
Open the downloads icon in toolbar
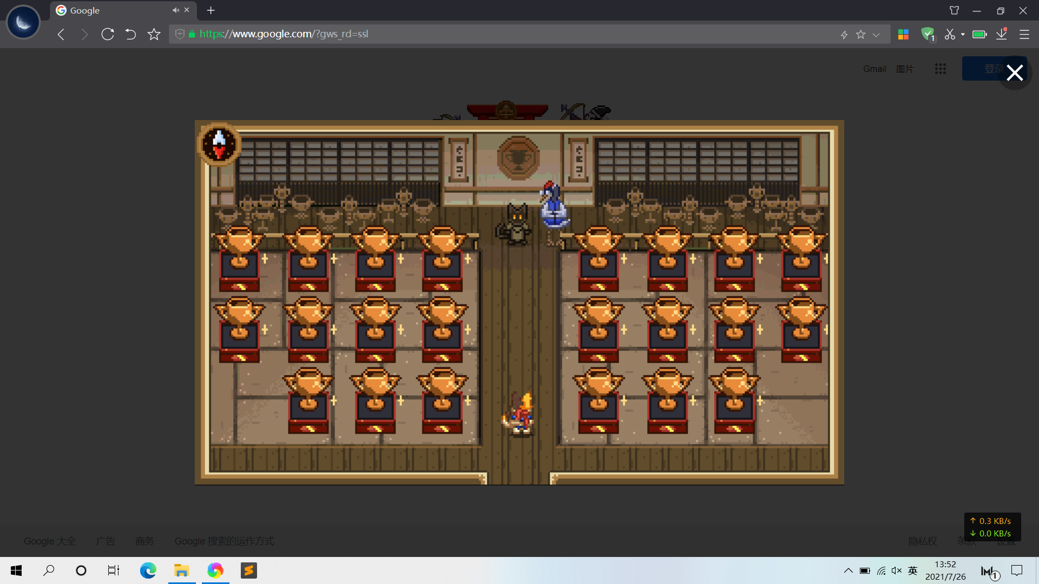[1002, 34]
